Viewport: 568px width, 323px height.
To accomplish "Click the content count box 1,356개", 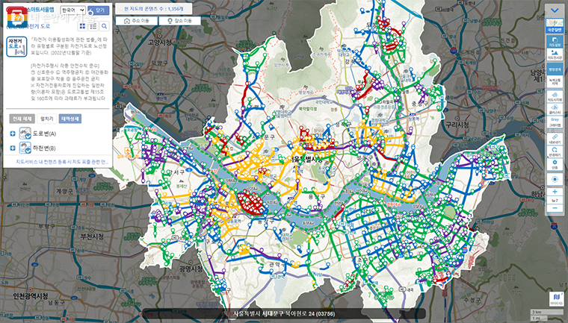I will point(154,9).
